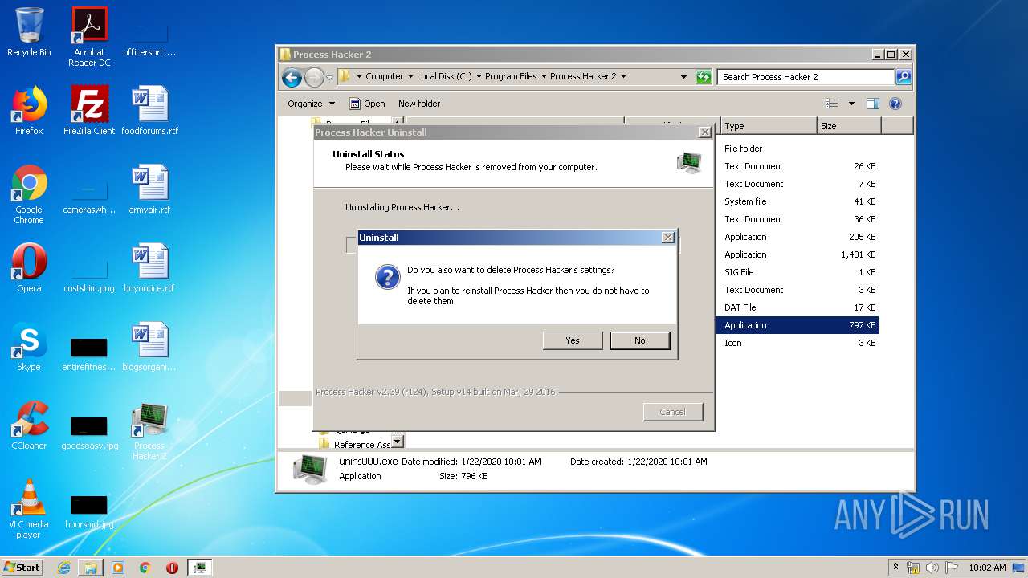Open clock showing 10:02 AM

(x=987, y=567)
